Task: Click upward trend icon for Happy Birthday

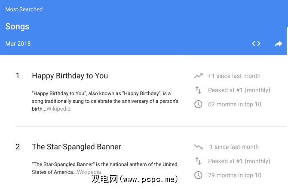Action: [198, 76]
